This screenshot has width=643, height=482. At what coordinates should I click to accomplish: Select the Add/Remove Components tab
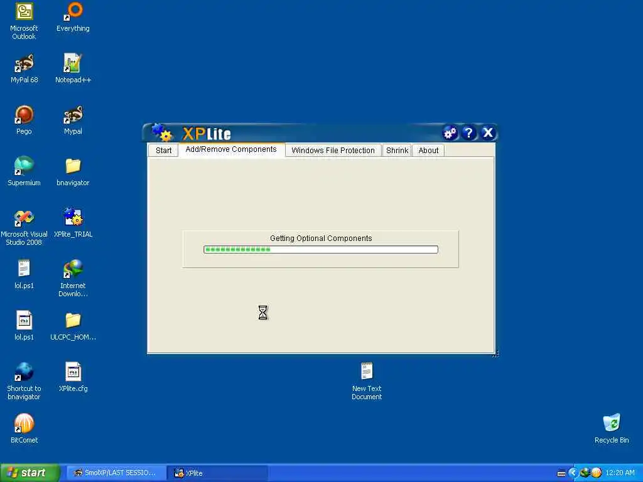pyautogui.click(x=231, y=149)
